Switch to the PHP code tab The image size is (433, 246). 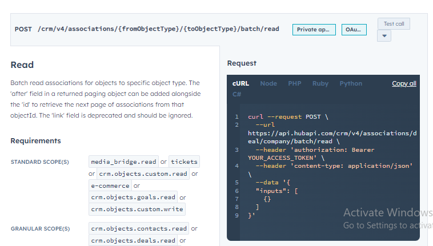pos(295,83)
